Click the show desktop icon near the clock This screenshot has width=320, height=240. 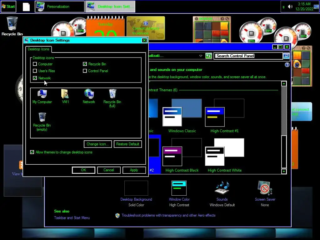[316, 7]
